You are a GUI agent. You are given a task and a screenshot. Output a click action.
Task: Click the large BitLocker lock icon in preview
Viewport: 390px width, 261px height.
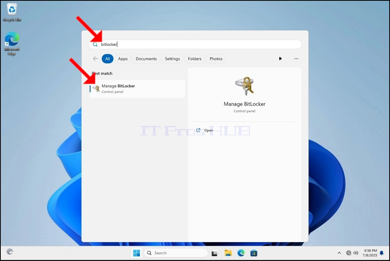click(244, 86)
